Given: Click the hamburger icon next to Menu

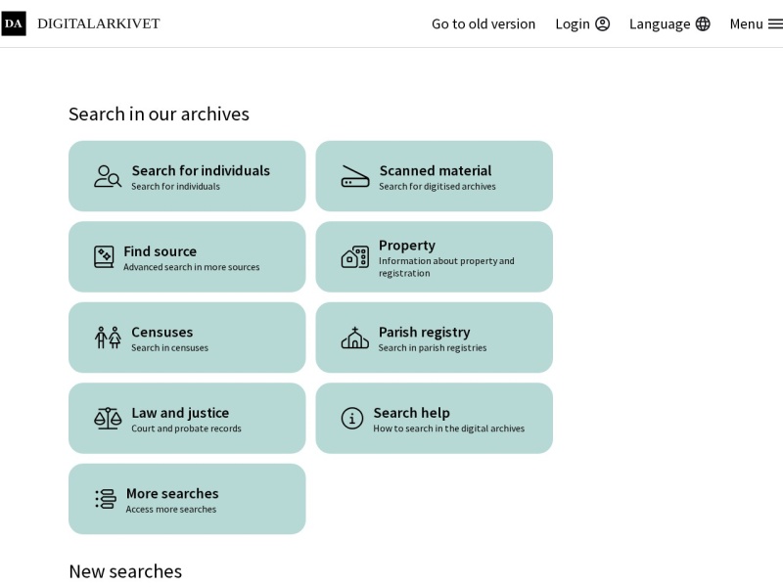Looking at the screenshot, I should pos(775,23).
